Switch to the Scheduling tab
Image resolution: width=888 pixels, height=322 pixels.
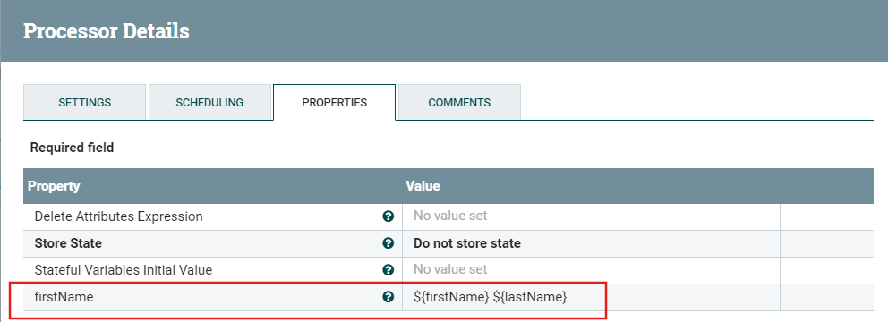coord(209,103)
